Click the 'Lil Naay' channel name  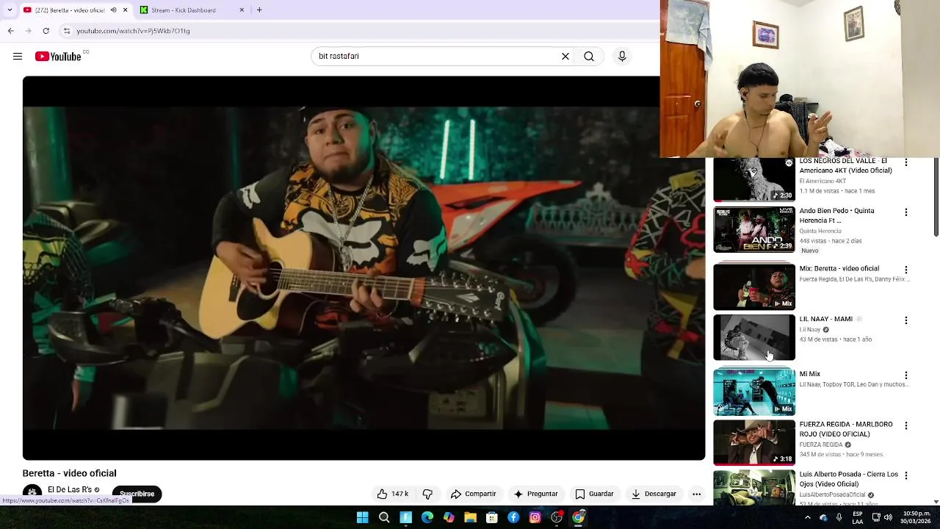click(810, 329)
